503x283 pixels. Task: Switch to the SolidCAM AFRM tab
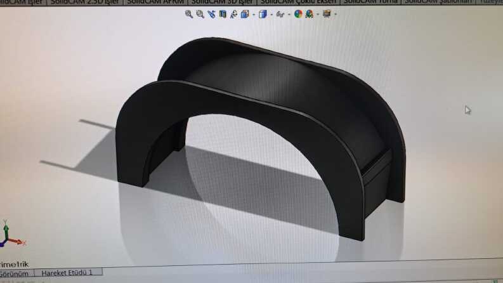[x=155, y=3]
